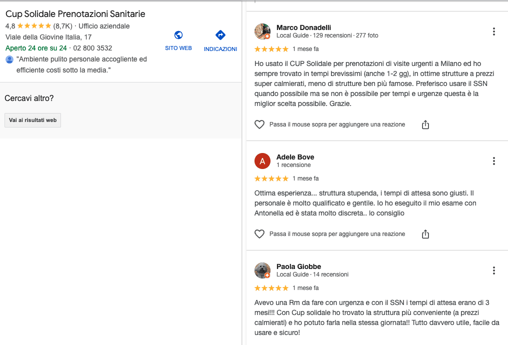Viewport: 508px width, 345px height.
Task: Click the five-star rating on Marco's review
Action: tap(271, 48)
